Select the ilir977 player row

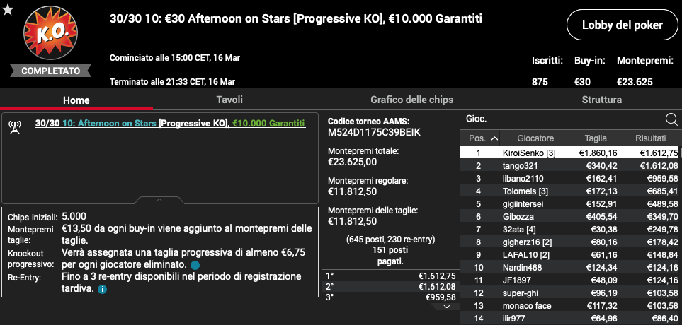tap(570, 319)
